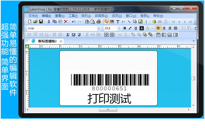Open the 文件(F) menu

pos(33,16)
